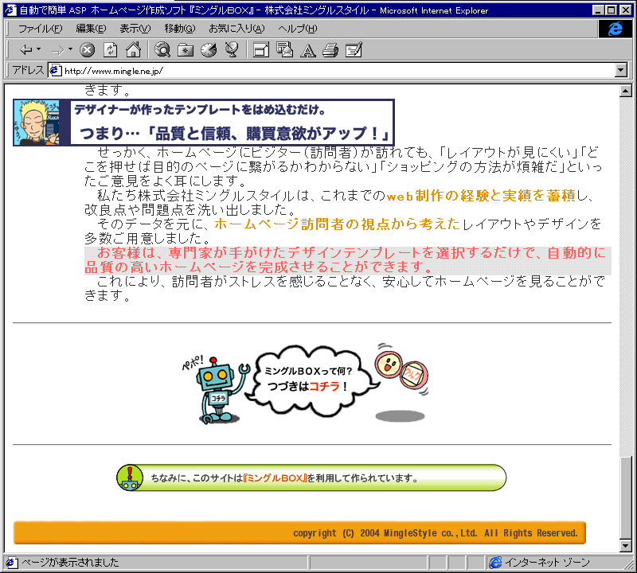Toggle the Fullscreen toolbar icon

[261, 50]
